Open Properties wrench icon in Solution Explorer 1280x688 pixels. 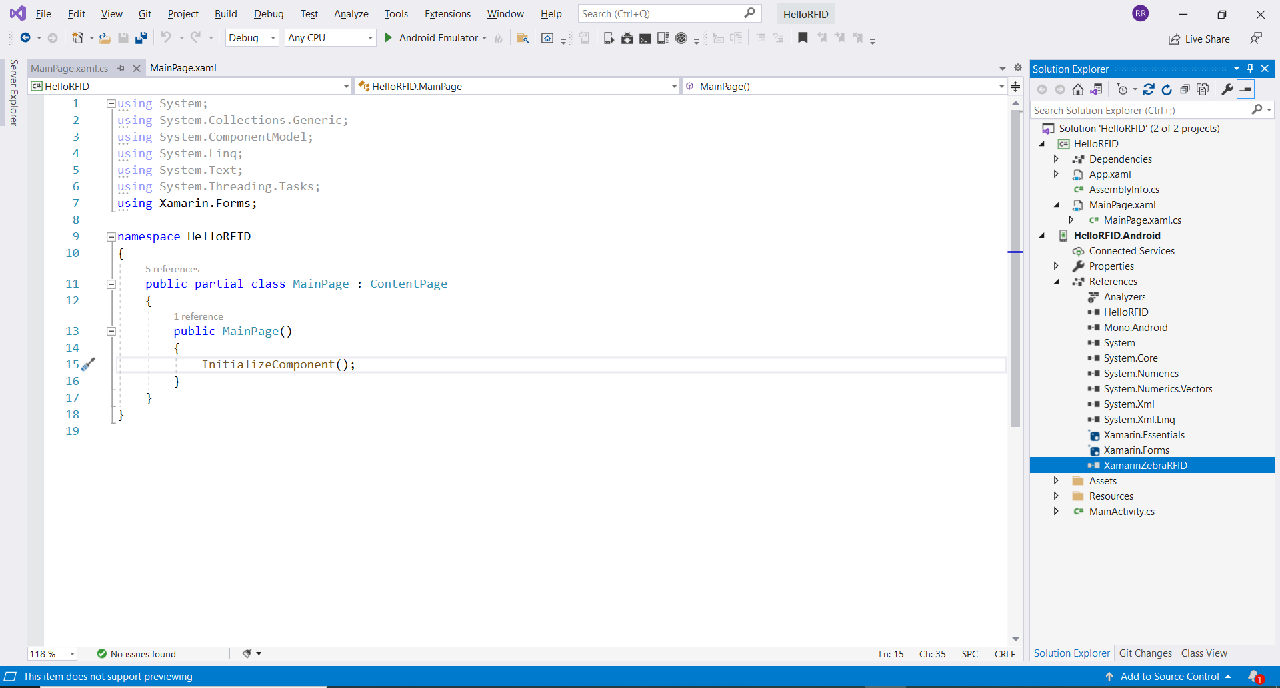coord(1227,89)
